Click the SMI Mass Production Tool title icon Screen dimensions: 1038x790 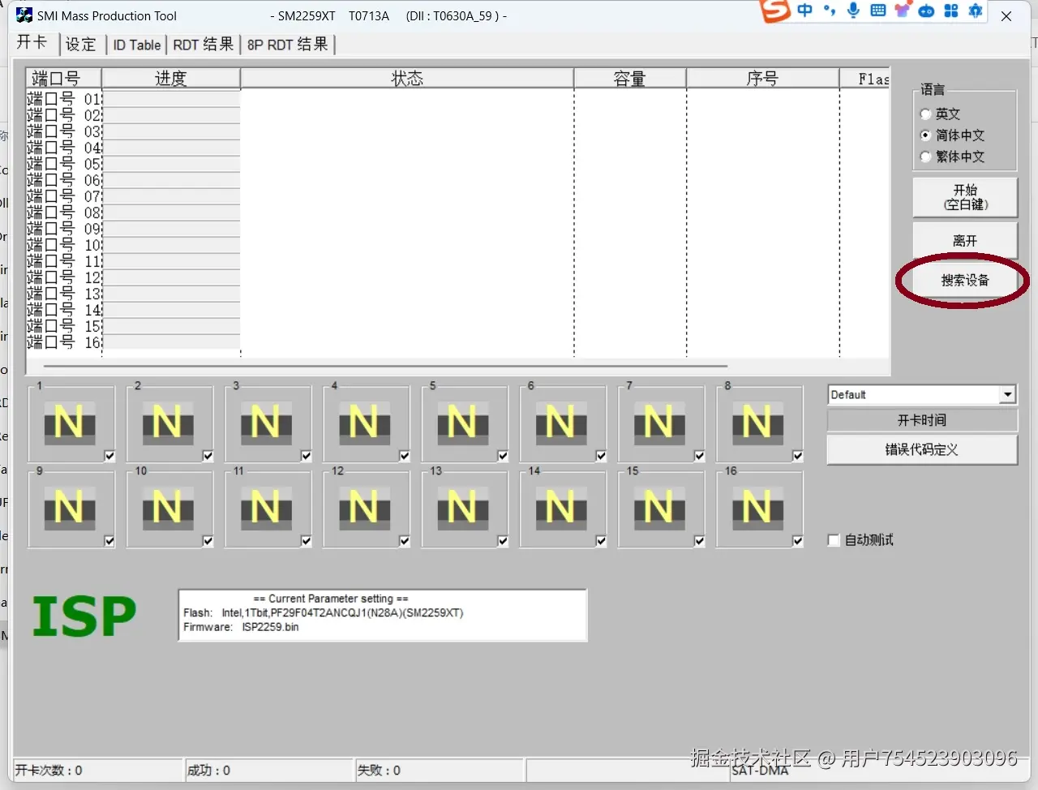coord(24,15)
